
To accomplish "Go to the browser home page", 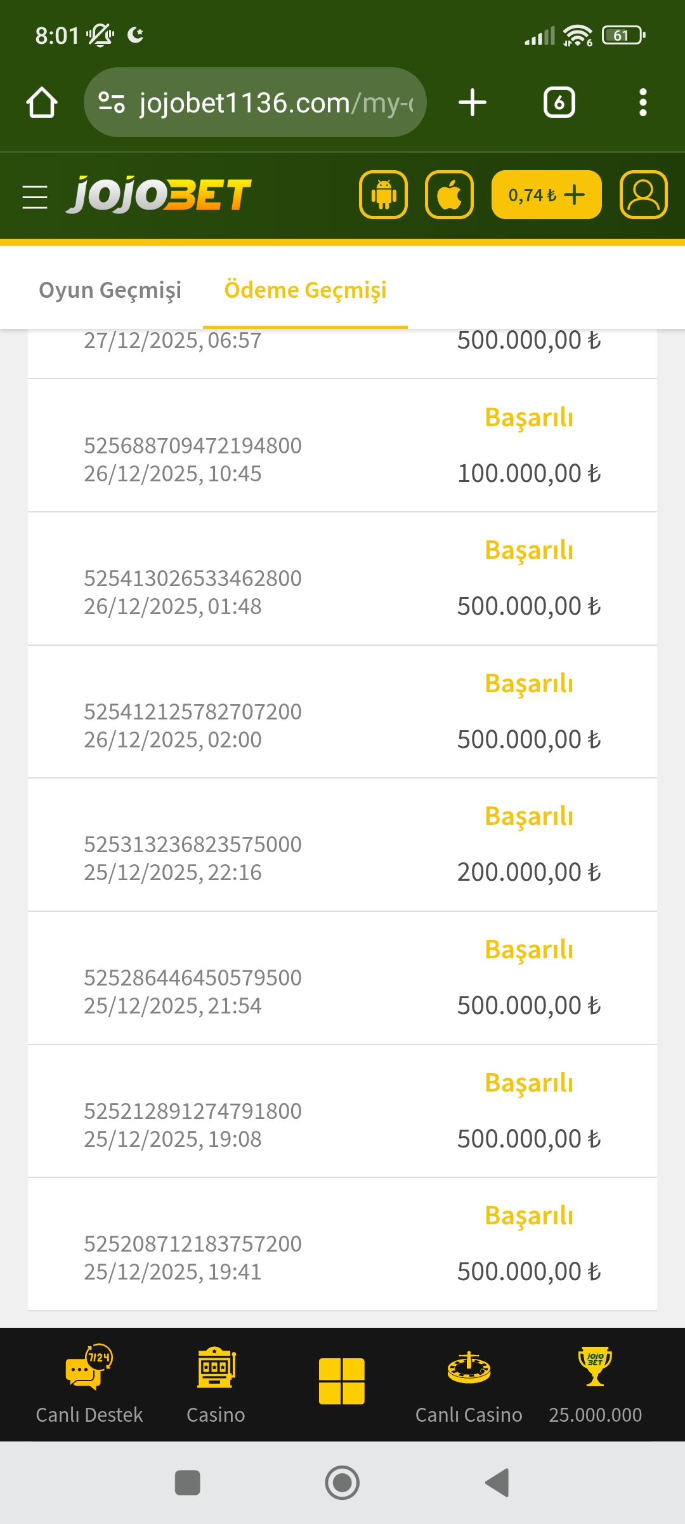I will click(x=42, y=103).
